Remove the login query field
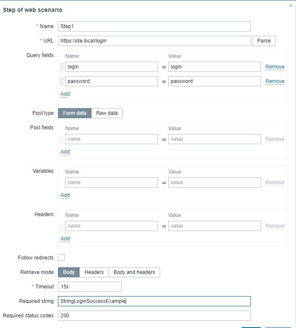The width and height of the screenshot is (296, 328). pyautogui.click(x=275, y=67)
